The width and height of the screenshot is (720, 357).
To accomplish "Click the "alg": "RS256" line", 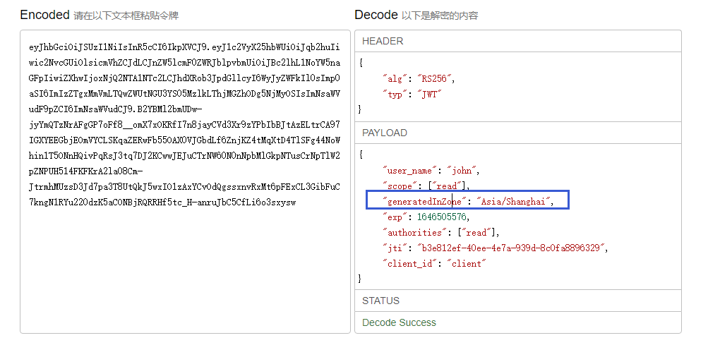I will [x=419, y=79].
